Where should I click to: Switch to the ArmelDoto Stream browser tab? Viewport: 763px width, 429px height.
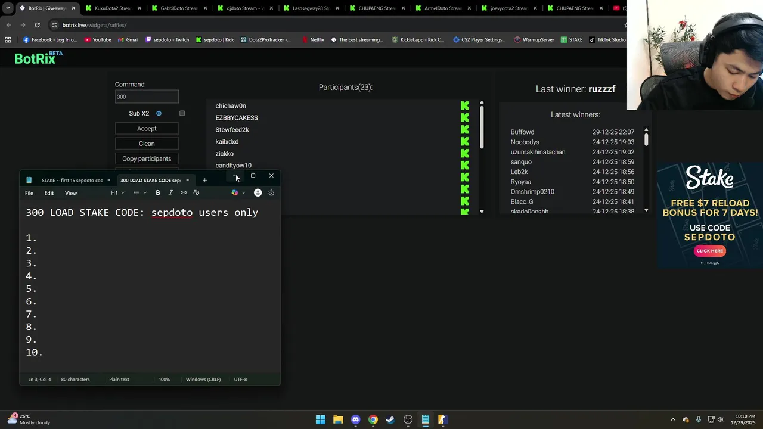443,8
